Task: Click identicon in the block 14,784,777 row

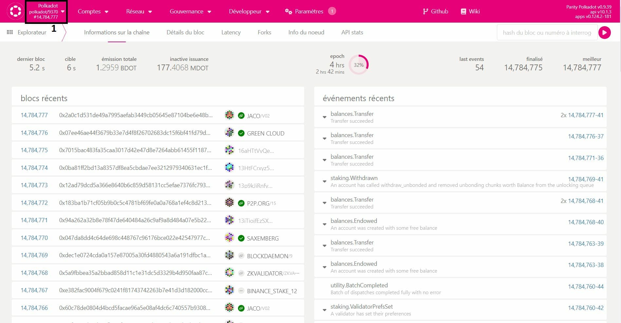Action: (229, 115)
